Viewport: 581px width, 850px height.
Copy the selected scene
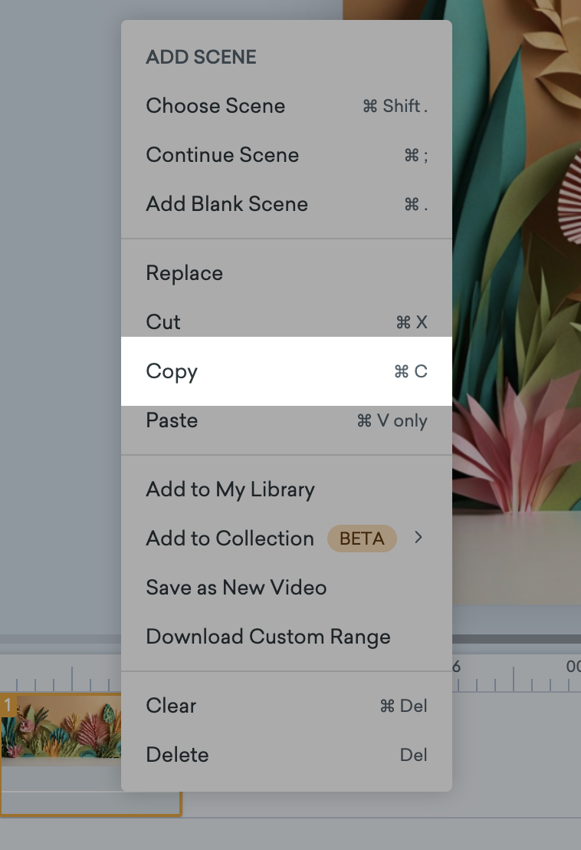[171, 371]
